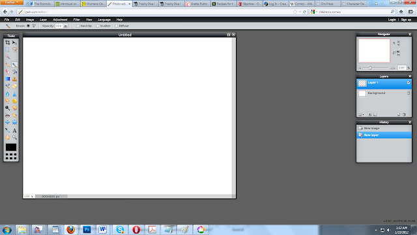Open the Edit menu
The width and height of the screenshot is (417, 235).
coord(18,20)
